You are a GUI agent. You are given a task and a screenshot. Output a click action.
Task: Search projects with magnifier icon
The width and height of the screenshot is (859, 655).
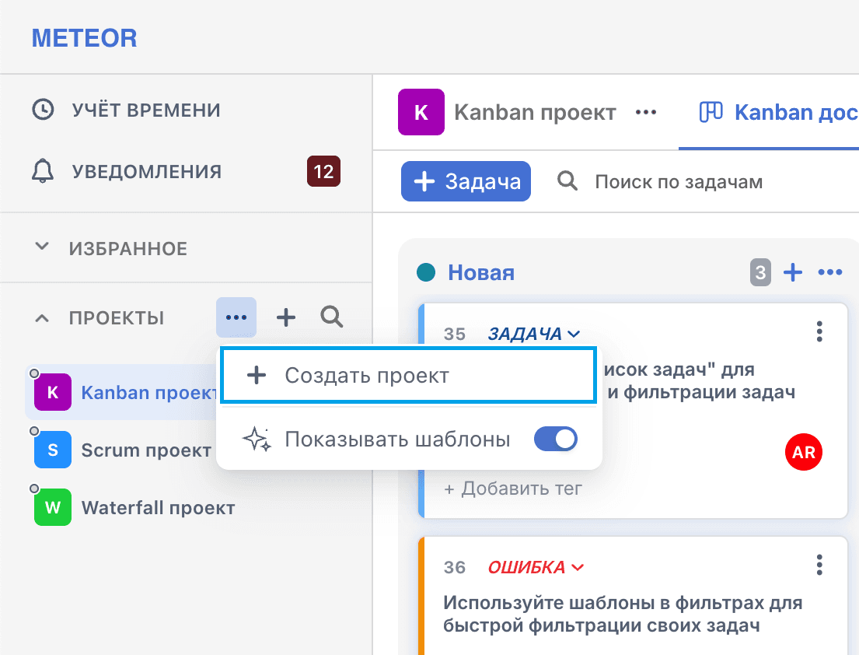point(331,317)
